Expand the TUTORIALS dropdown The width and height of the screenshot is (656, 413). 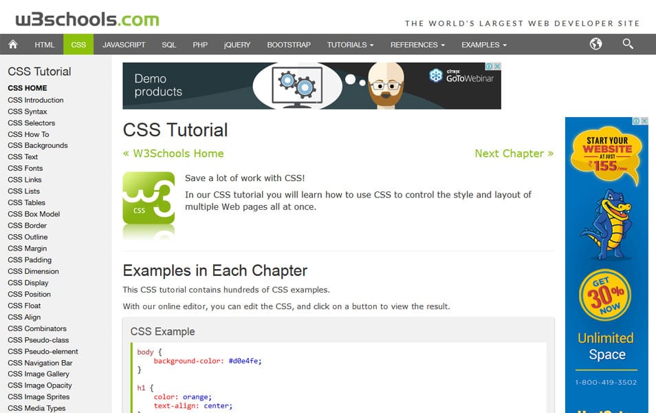click(x=350, y=45)
